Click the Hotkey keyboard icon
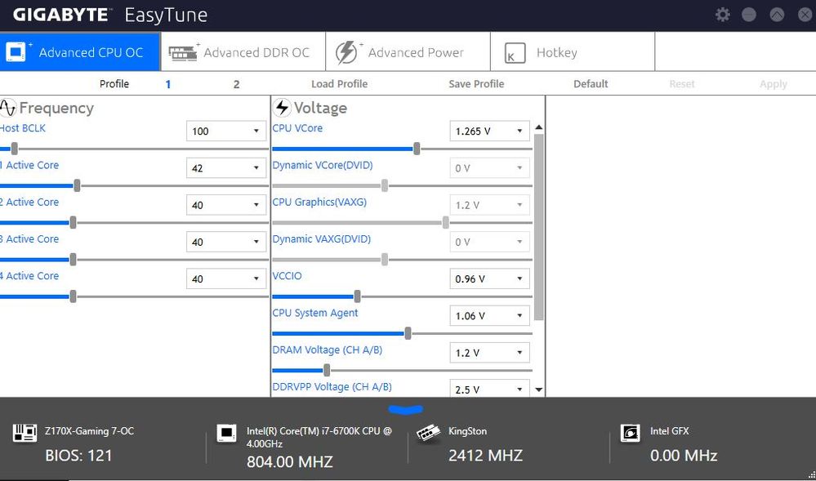 (x=515, y=53)
